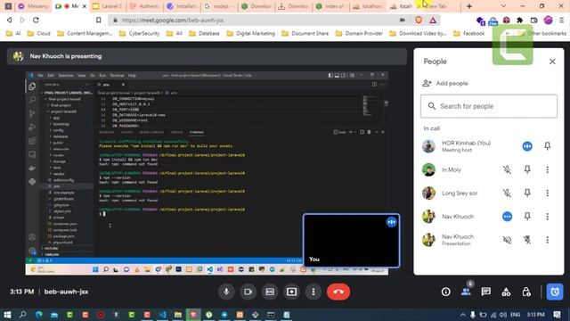Open the camera permission icon in address bar

[x=402, y=20]
